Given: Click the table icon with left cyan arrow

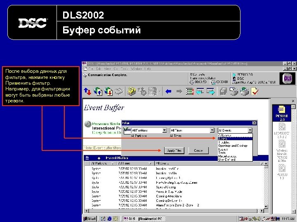Looking at the screenshot, I should tap(200, 91).
